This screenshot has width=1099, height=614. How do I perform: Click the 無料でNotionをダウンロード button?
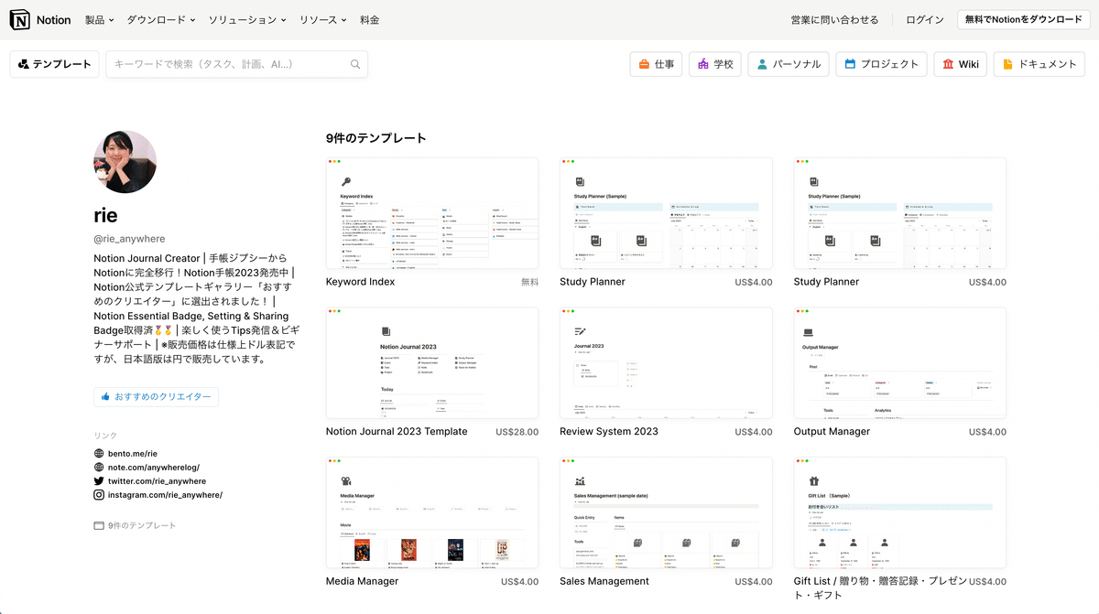point(1023,18)
